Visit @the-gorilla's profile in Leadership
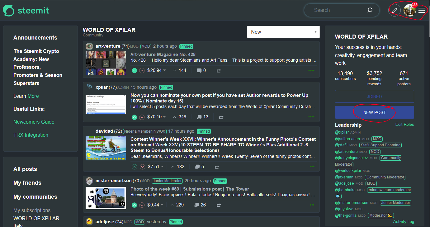Screen dimensions: 430x227 [346, 215]
